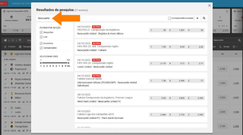
Task: Open +1347 more markets link
Action: pos(236,98)
